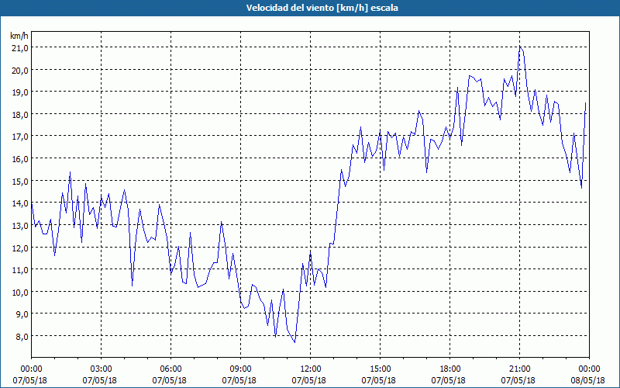Click the '21:00' time axis label
Screen dimensions: 620x388
pos(519,369)
